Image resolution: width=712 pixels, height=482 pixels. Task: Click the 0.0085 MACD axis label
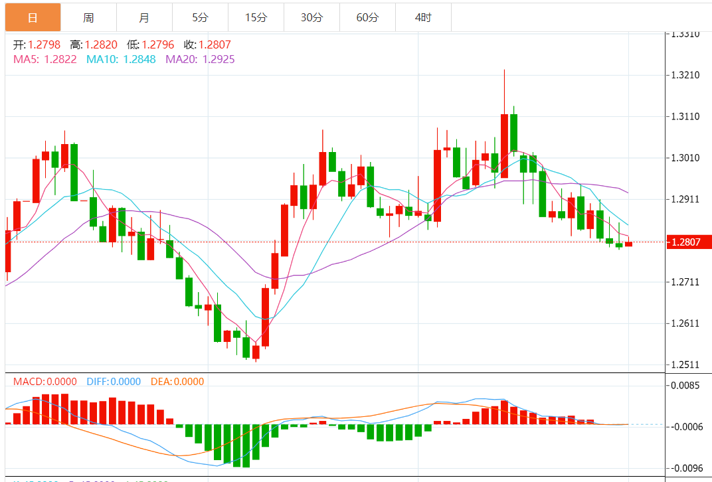pos(685,386)
